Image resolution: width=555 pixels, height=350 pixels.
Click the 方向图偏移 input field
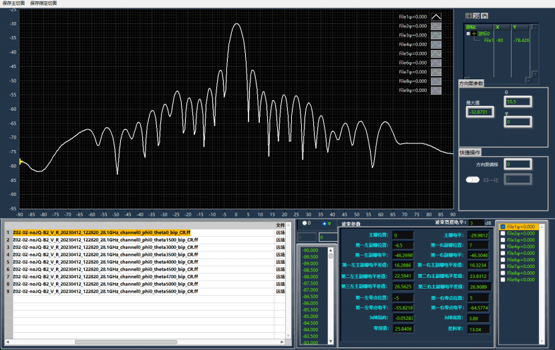click(x=518, y=164)
